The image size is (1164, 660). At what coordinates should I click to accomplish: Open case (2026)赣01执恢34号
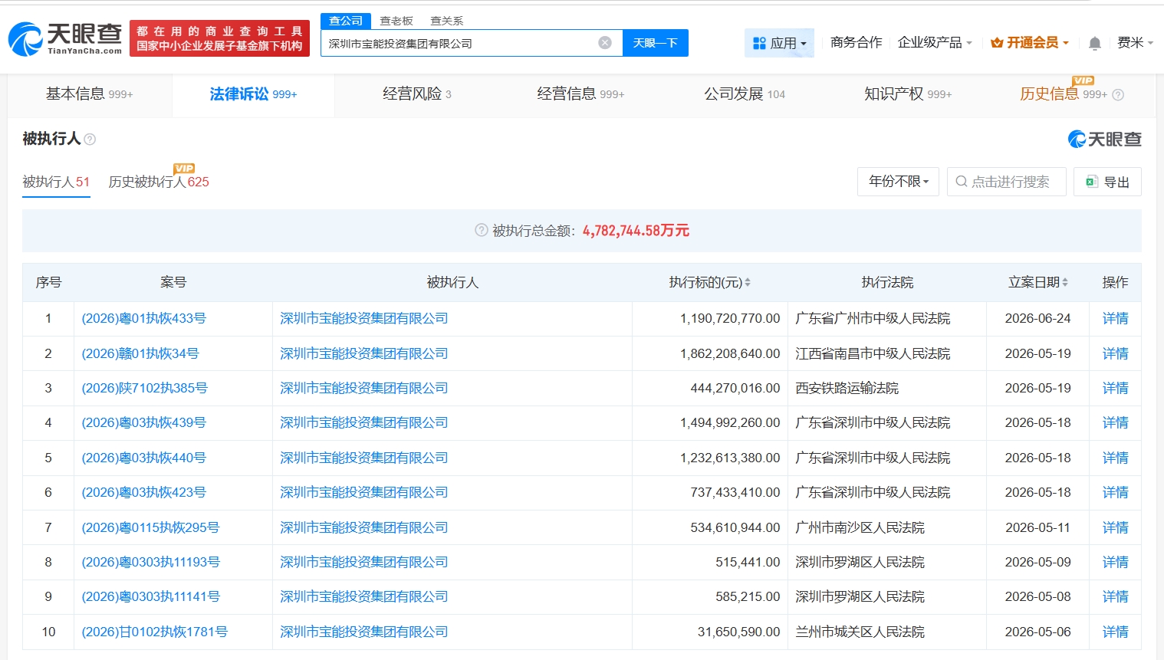[140, 354]
